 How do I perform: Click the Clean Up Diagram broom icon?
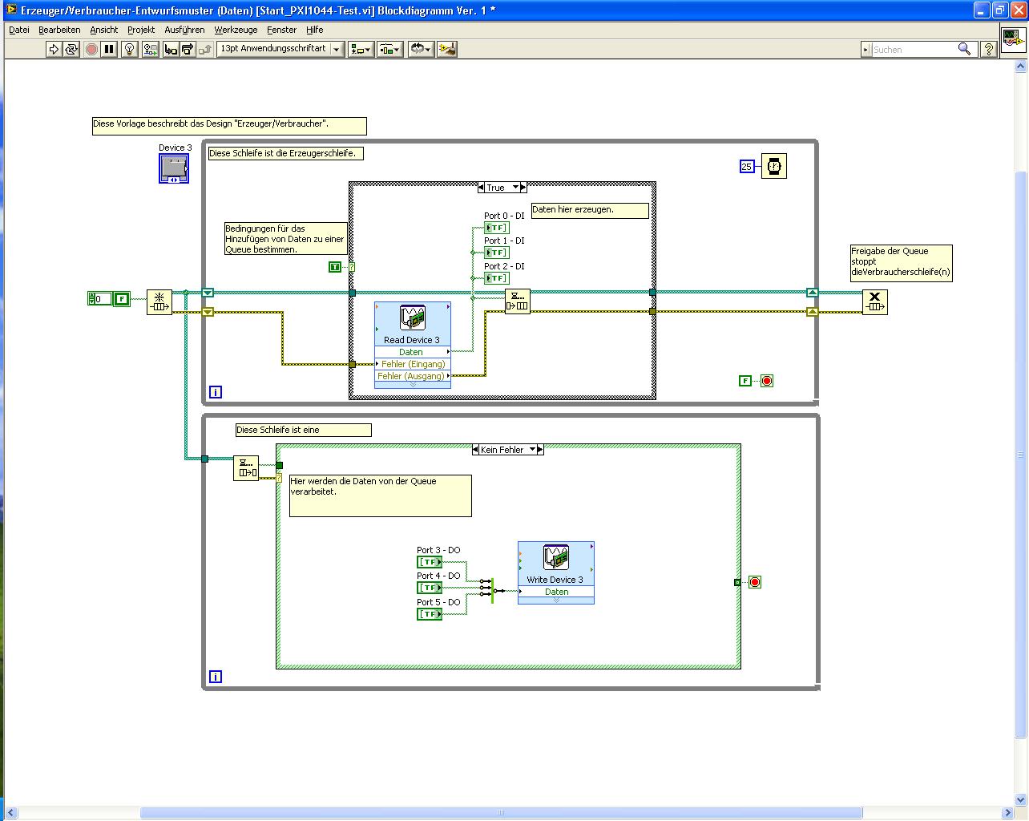(x=447, y=50)
